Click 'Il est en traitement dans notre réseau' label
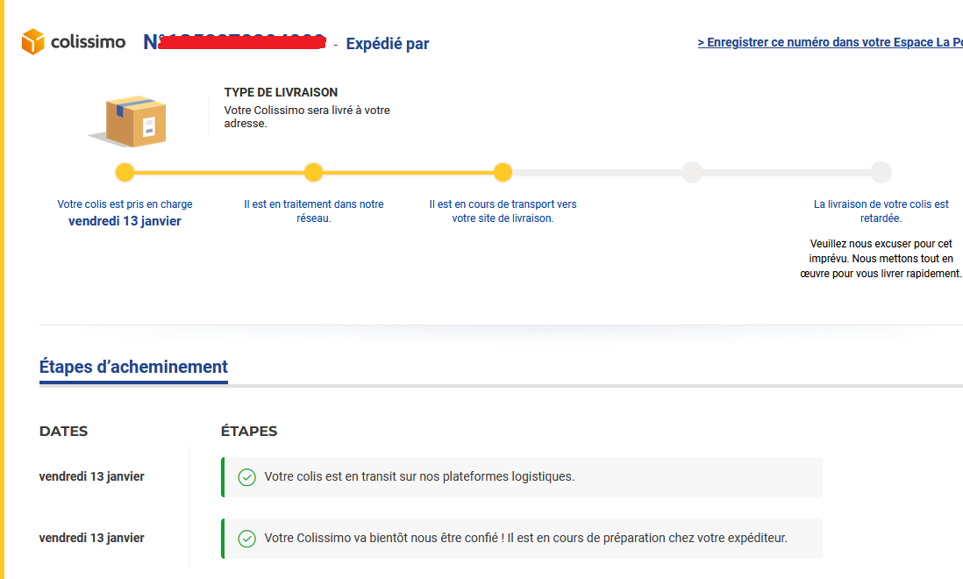This screenshot has height=579, width=963. 314,211
